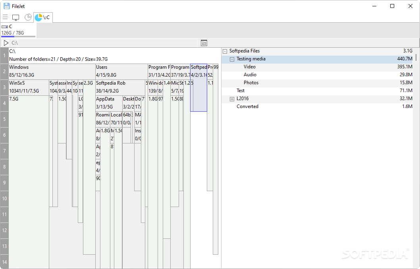Screen dimensions: 420x269
Task: Select the Audio tree item
Action: tap(250, 75)
